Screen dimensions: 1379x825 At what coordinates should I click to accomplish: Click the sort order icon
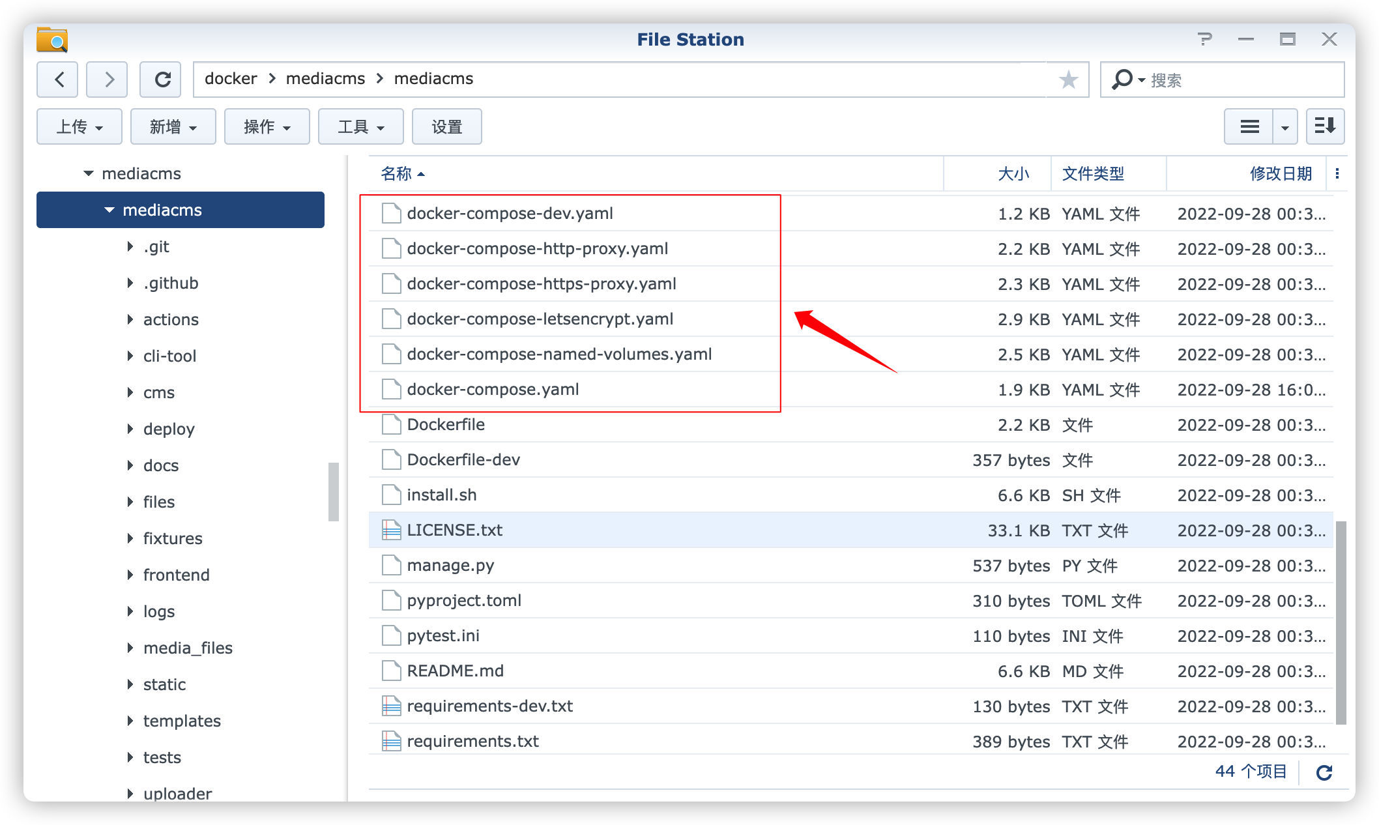point(1325,126)
